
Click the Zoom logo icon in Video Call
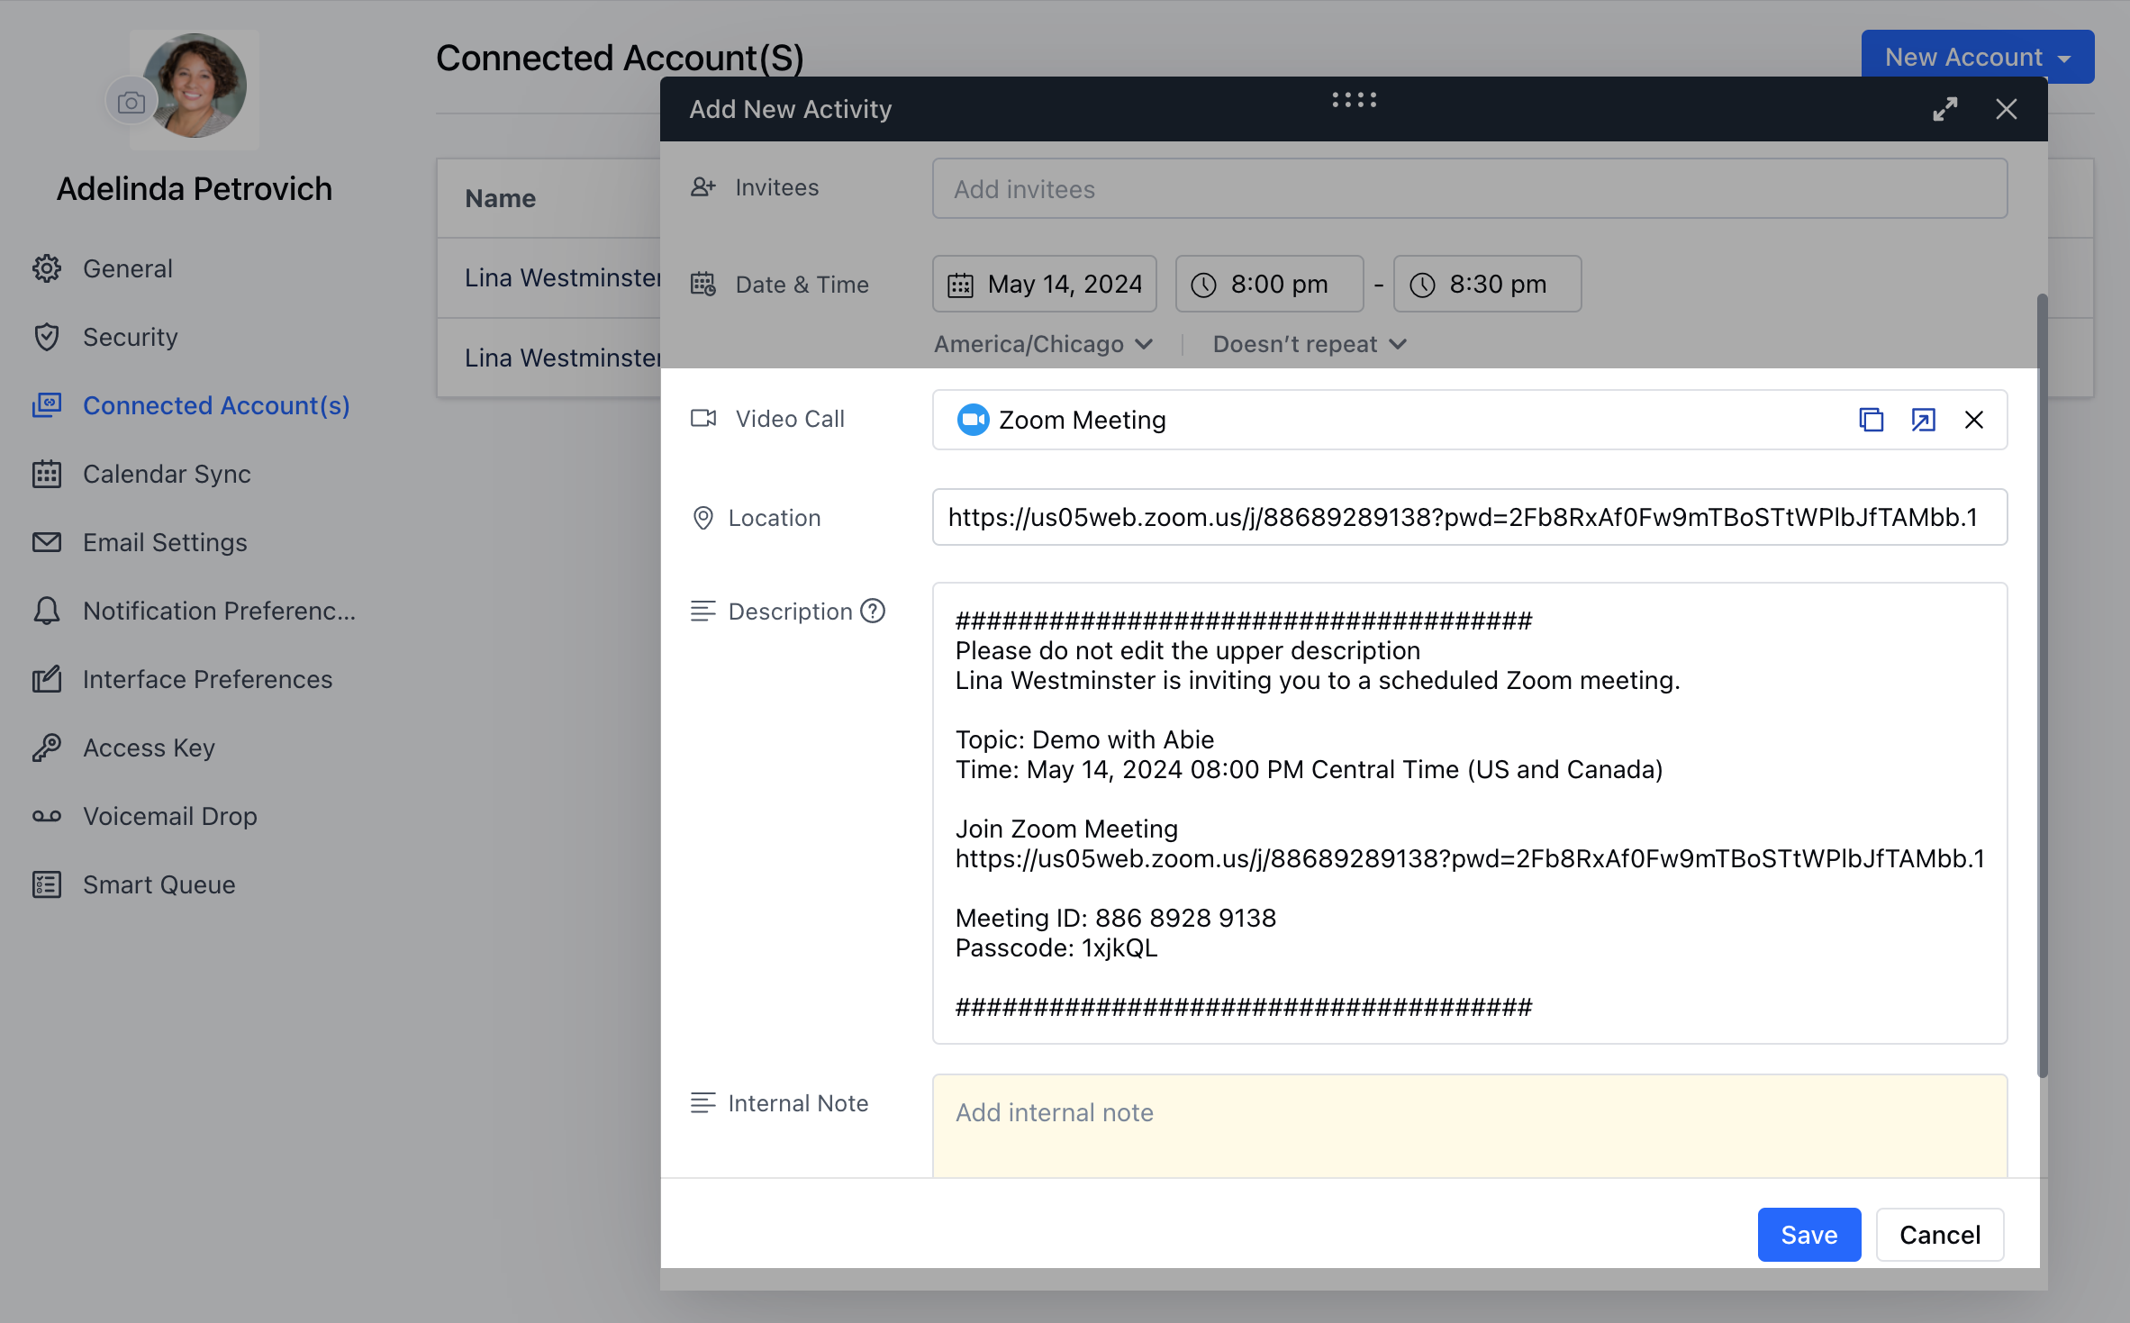coord(973,420)
